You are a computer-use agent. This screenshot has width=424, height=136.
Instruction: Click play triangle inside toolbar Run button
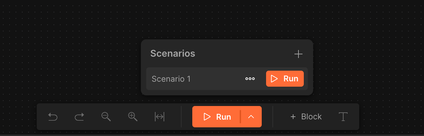tap(207, 117)
